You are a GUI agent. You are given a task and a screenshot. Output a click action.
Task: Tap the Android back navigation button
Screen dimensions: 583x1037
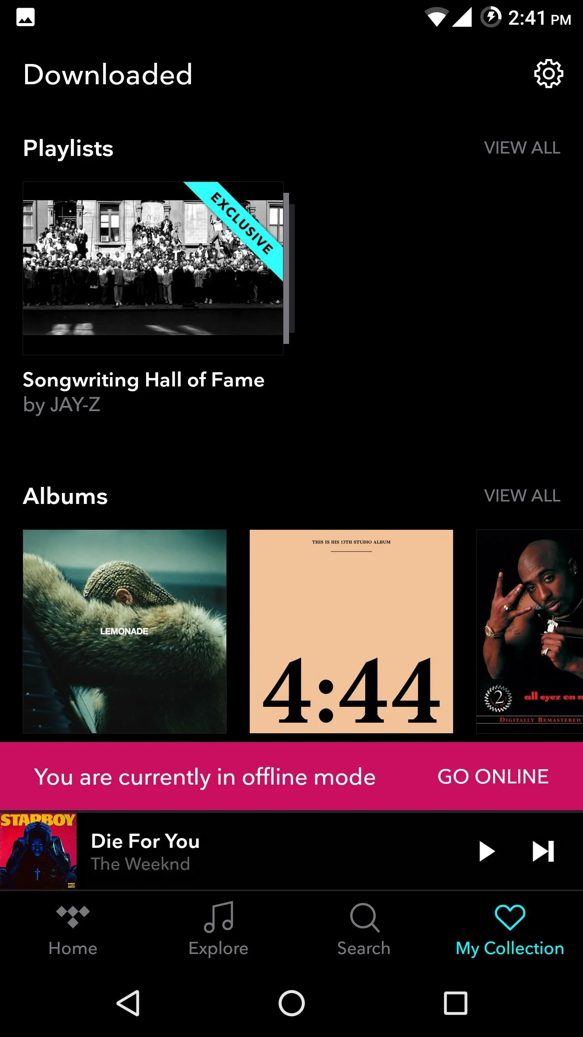(x=128, y=1003)
